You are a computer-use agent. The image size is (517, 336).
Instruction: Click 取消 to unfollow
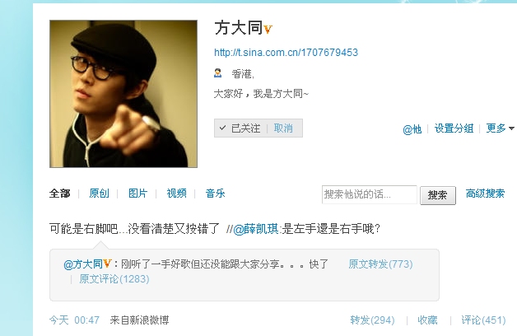tap(283, 128)
